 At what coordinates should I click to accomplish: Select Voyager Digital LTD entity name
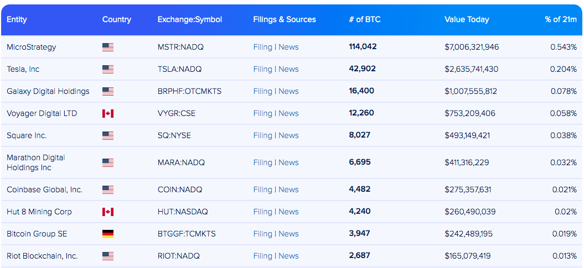click(x=42, y=113)
